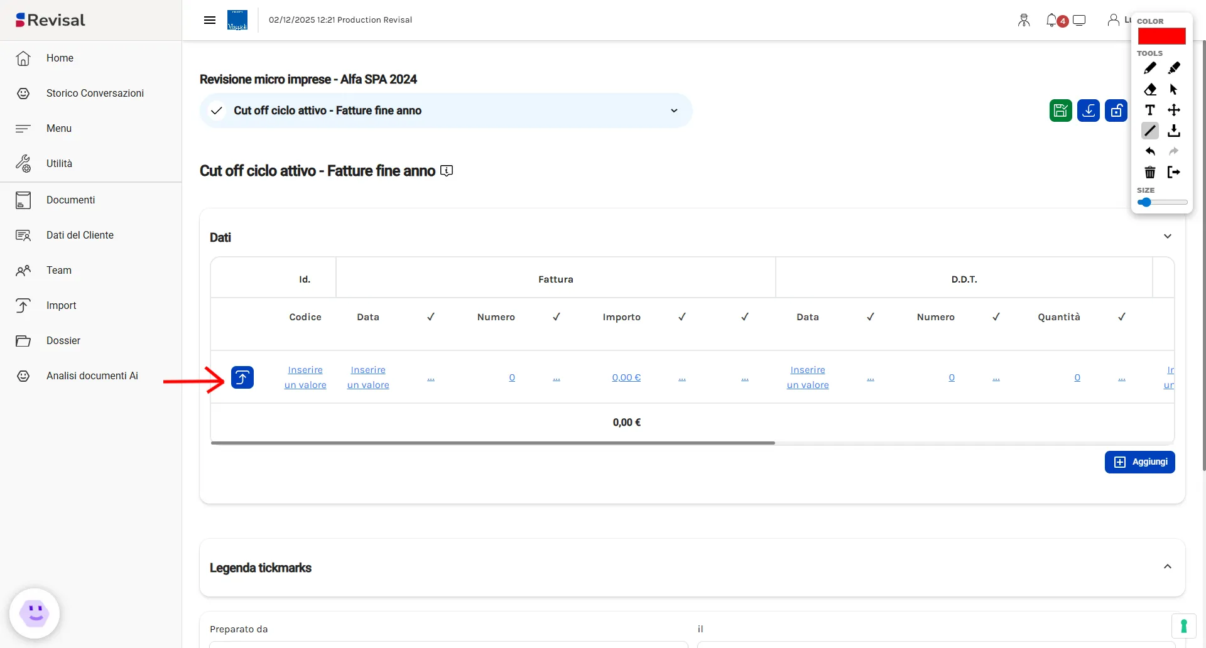Collapse the Dati section chevron

(1167, 237)
